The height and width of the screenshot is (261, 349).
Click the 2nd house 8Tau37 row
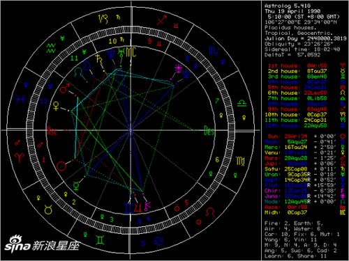click(x=306, y=71)
